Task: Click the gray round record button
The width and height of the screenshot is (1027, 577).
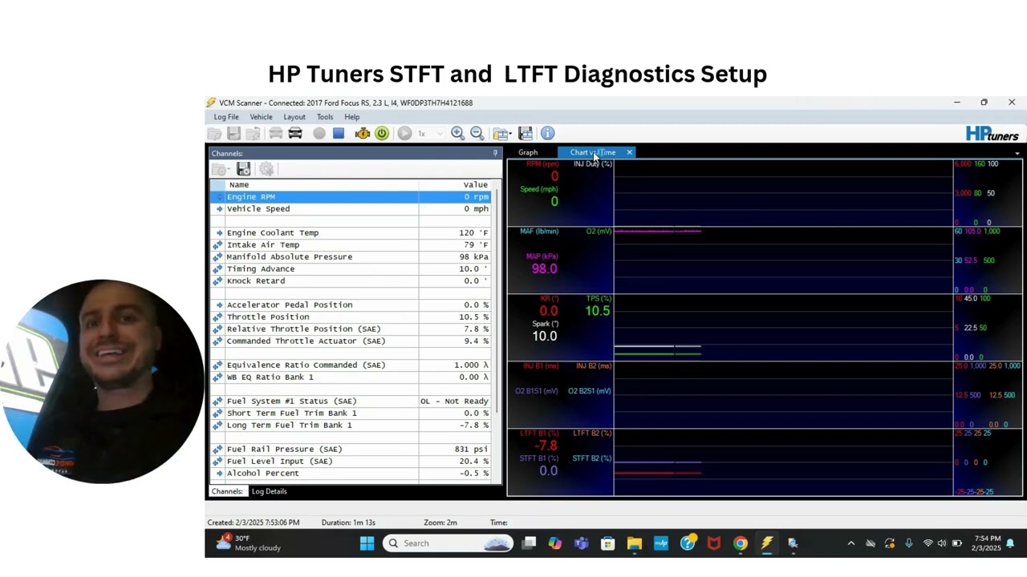Action: [x=319, y=134]
